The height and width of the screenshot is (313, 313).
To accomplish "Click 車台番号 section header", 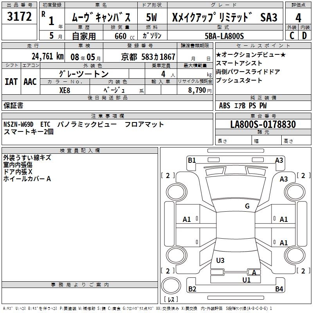I will (263, 116).
